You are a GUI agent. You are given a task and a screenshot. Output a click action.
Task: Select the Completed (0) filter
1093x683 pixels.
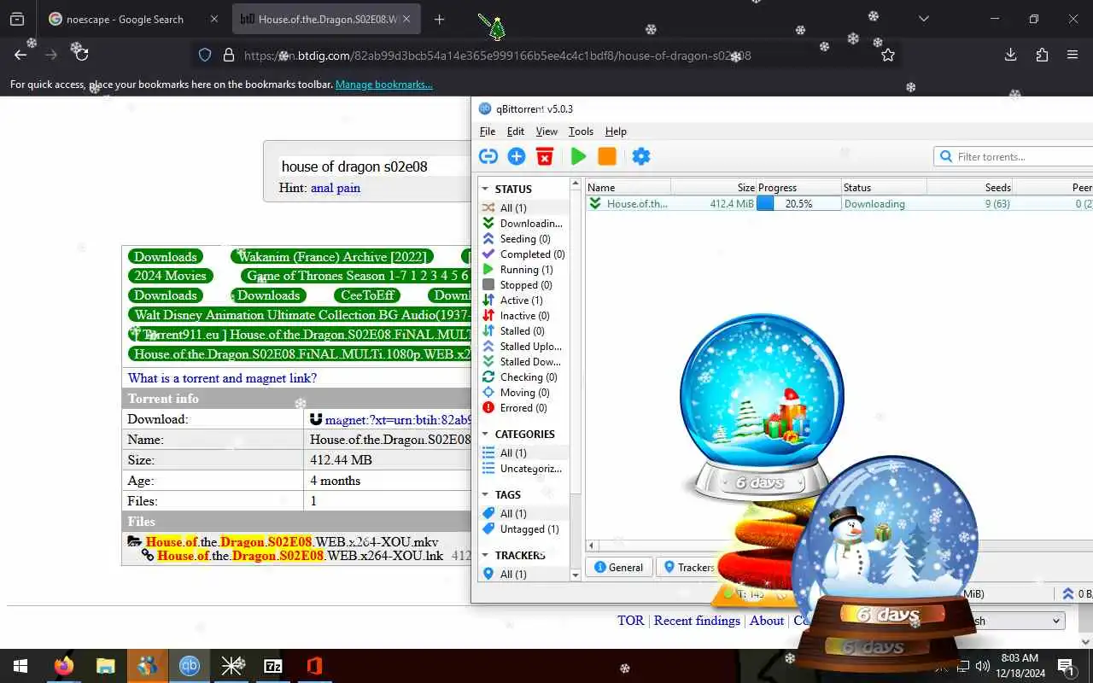(x=523, y=254)
